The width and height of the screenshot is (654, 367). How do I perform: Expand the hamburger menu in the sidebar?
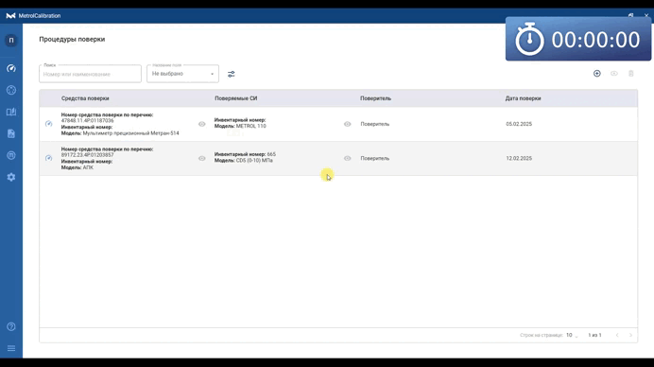11,348
